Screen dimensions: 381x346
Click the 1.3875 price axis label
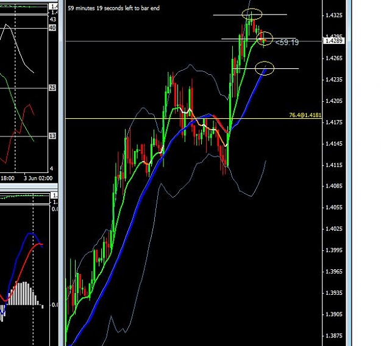pyautogui.click(x=334, y=336)
